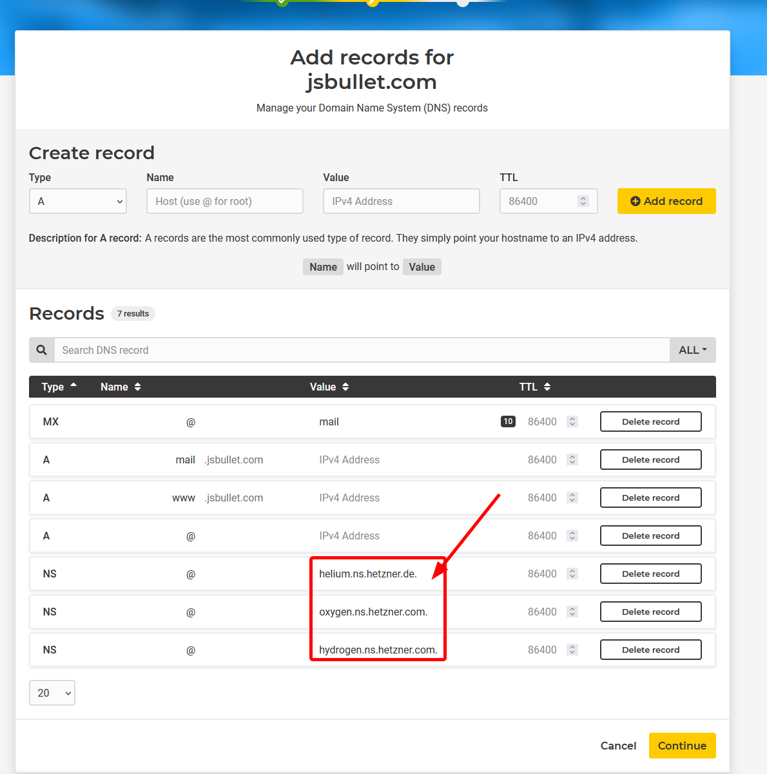Image resolution: width=767 pixels, height=774 pixels.
Task: Cancel adding DNS records
Action: (x=618, y=746)
